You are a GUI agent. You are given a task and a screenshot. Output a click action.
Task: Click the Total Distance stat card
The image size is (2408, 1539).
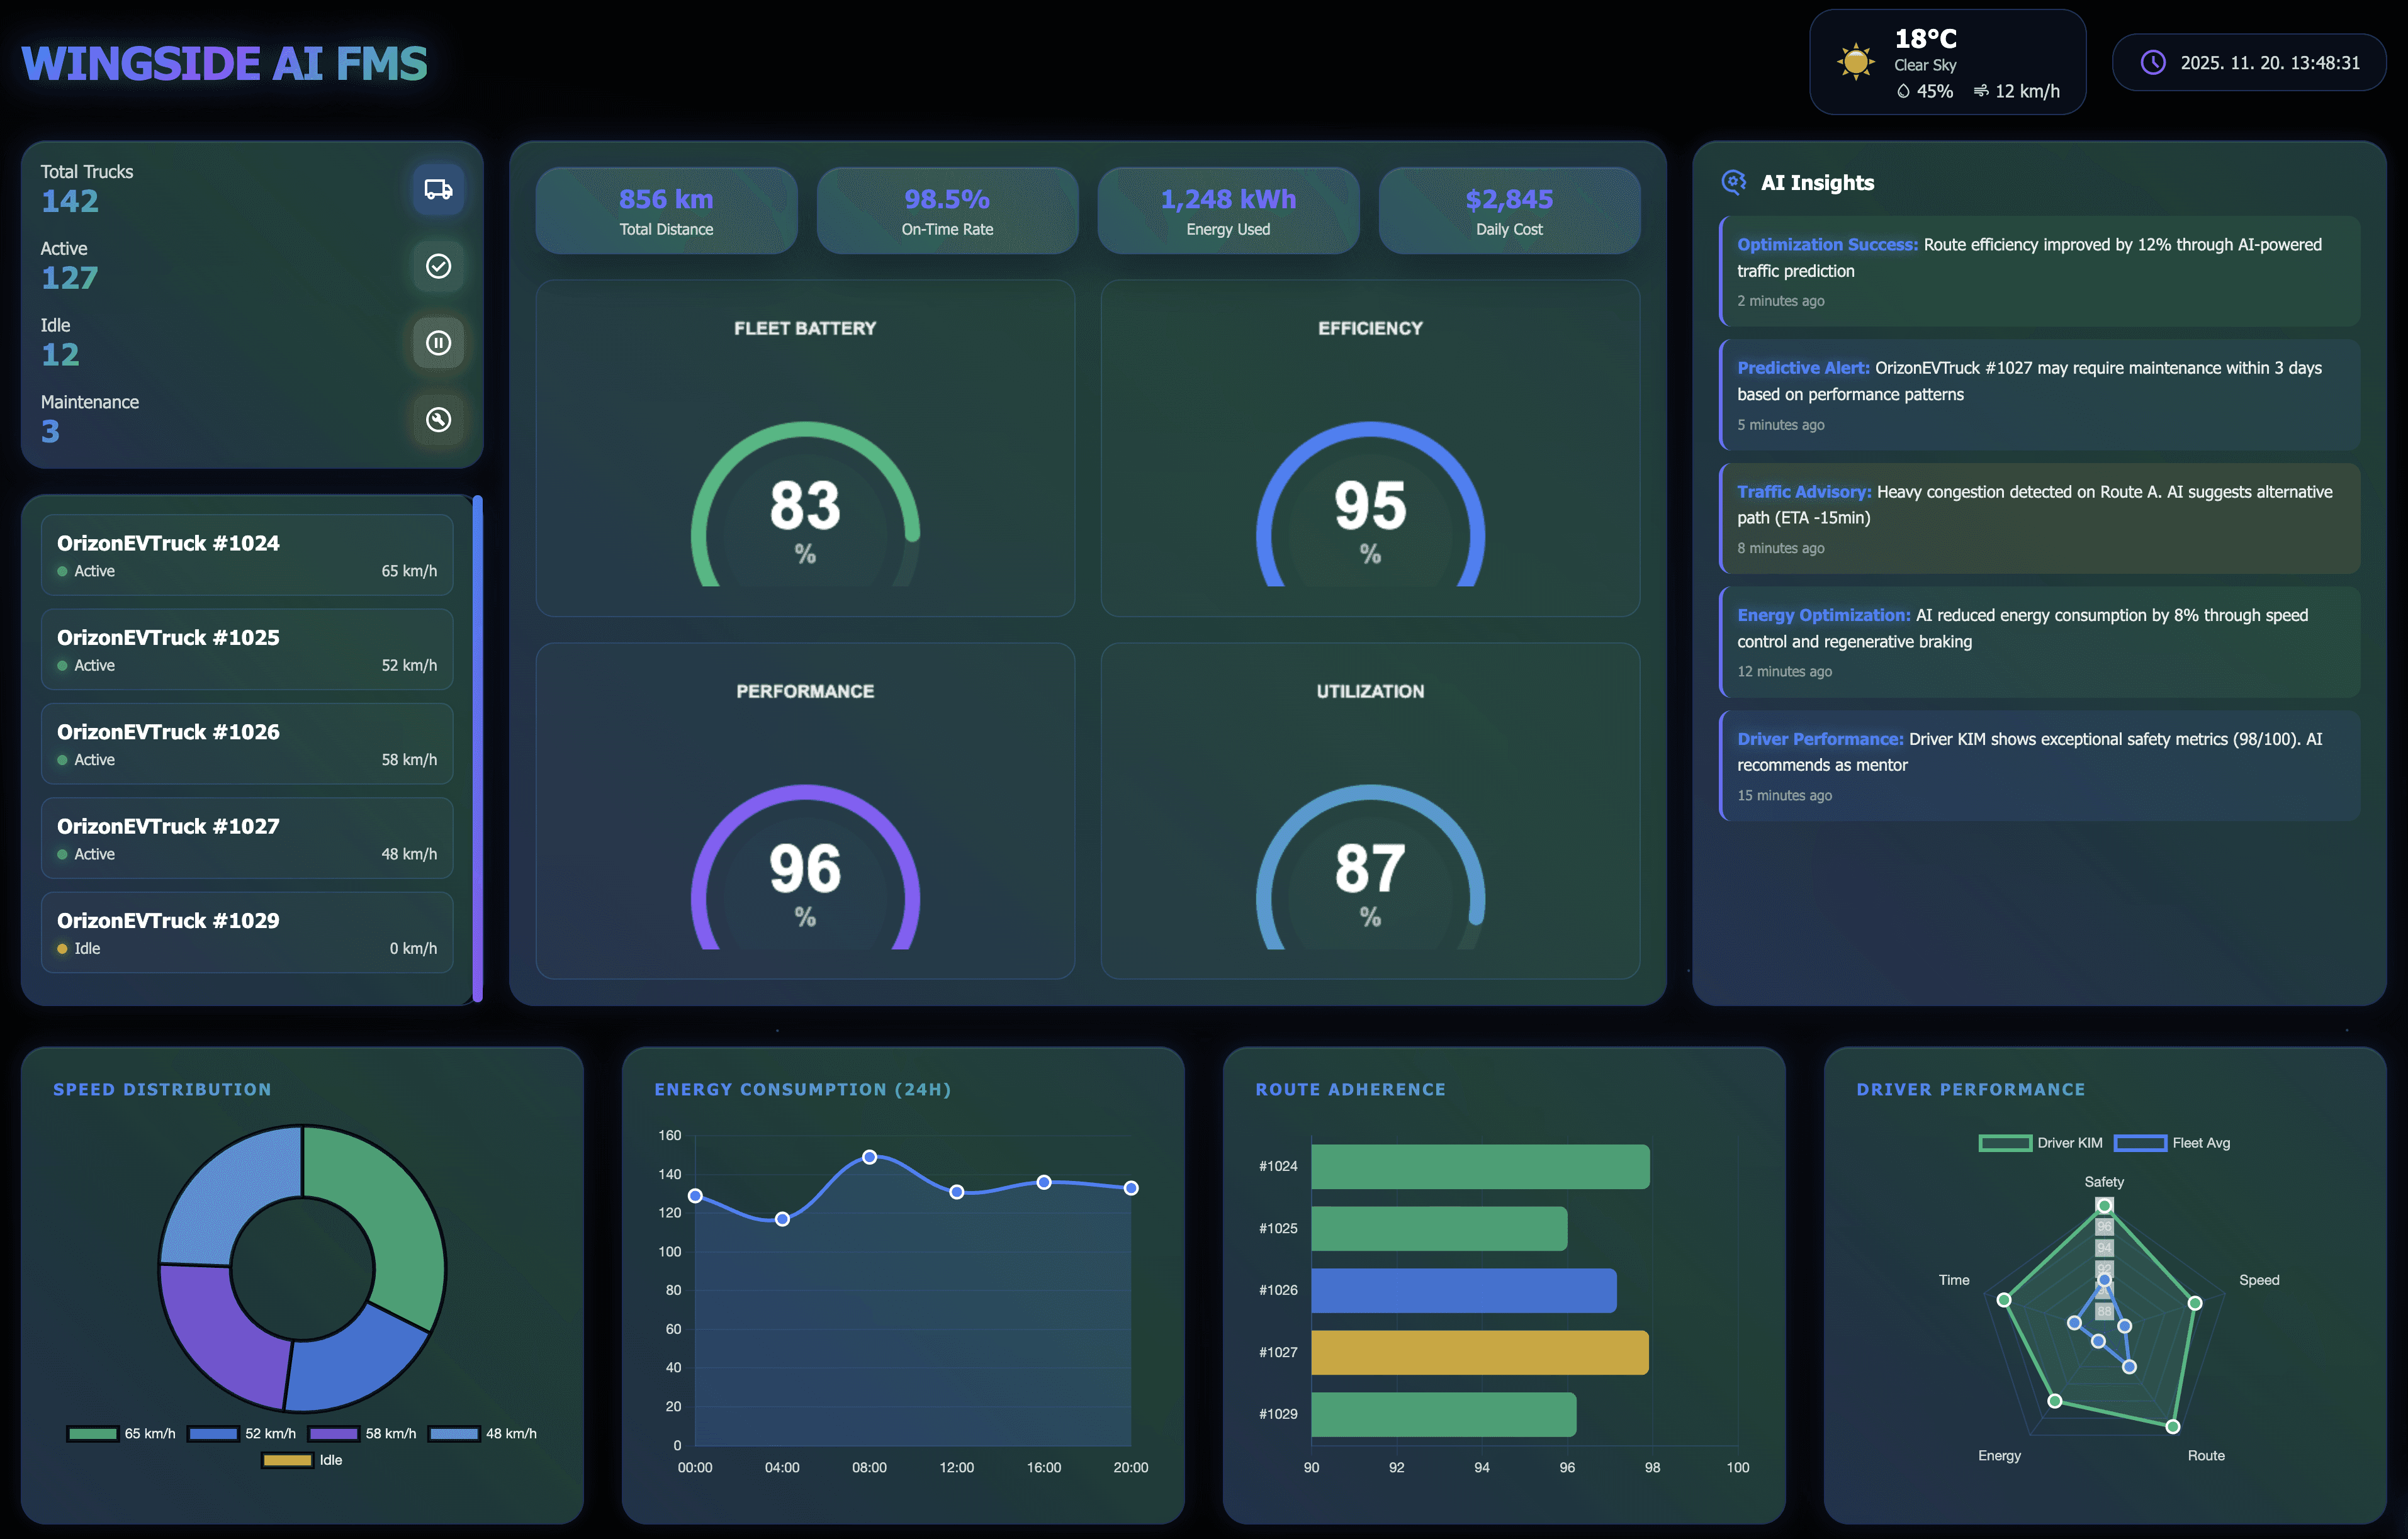[666, 211]
